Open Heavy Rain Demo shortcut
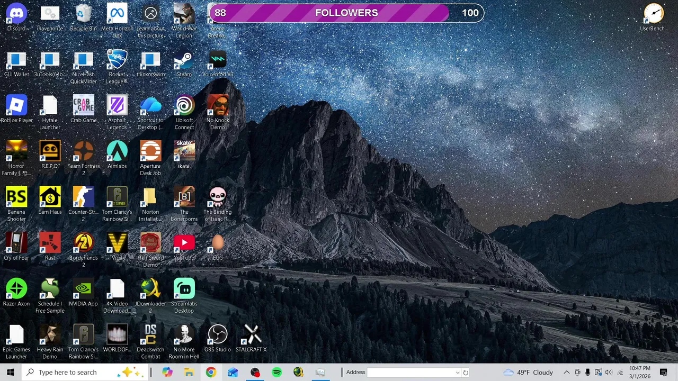The height and width of the screenshot is (381, 678). pyautogui.click(x=50, y=342)
